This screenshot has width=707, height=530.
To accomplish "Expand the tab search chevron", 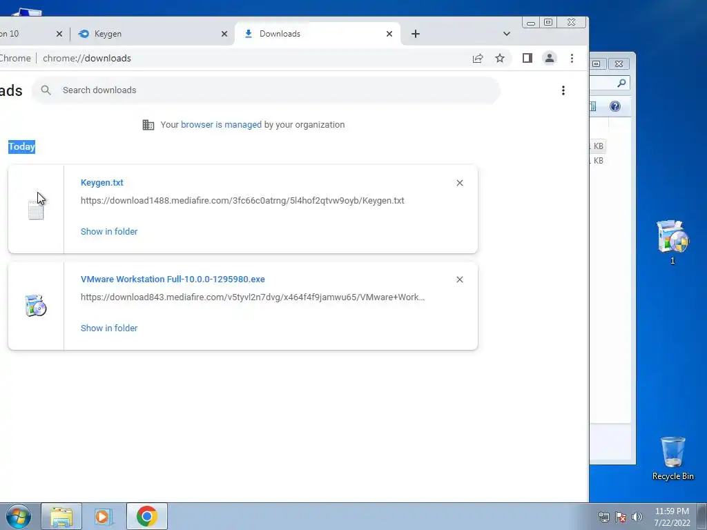I will point(507,34).
